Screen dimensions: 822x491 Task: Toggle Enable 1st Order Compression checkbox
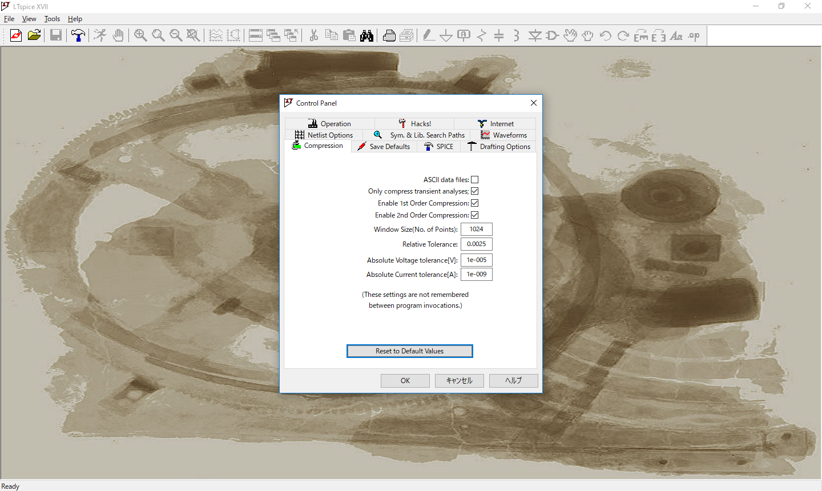click(474, 203)
